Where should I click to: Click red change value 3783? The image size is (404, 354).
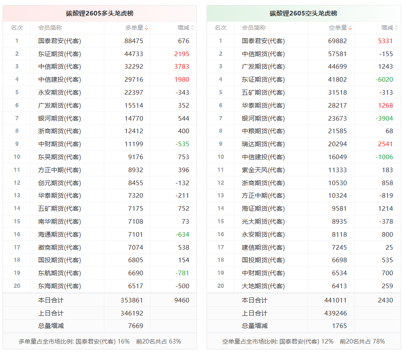pos(181,67)
